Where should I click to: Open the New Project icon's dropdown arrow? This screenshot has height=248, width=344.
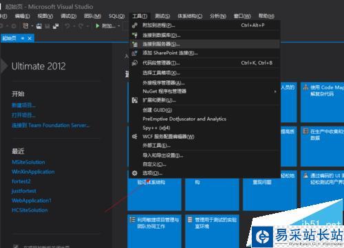32,26
